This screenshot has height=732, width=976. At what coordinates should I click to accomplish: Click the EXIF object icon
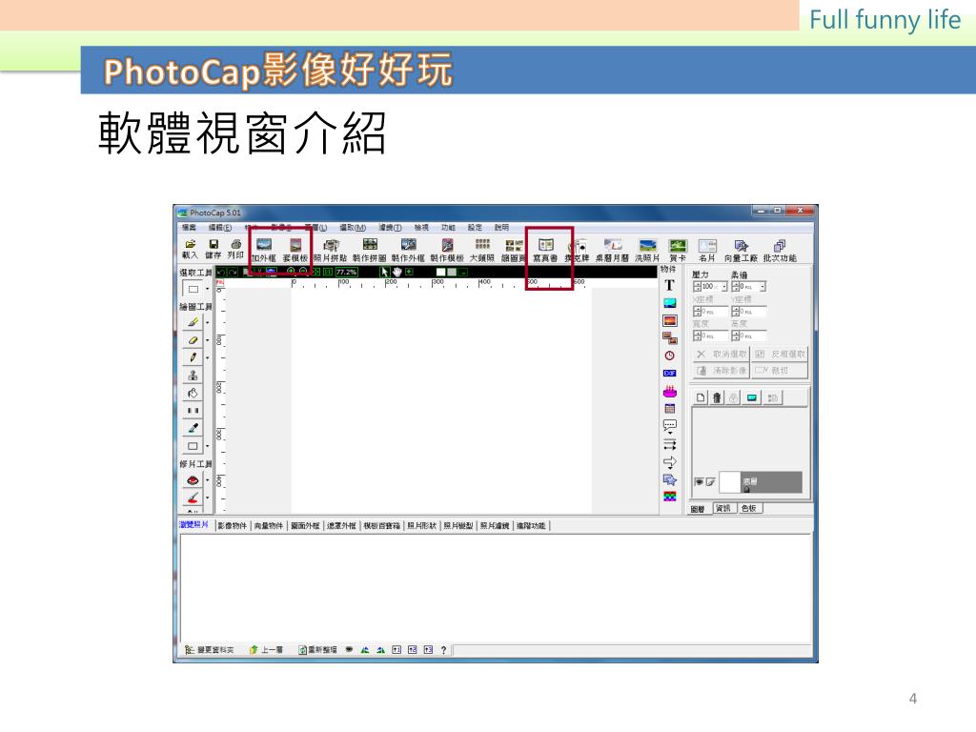[x=670, y=373]
